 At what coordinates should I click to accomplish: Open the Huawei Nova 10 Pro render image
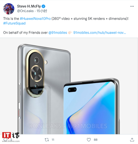(x=69, y=86)
